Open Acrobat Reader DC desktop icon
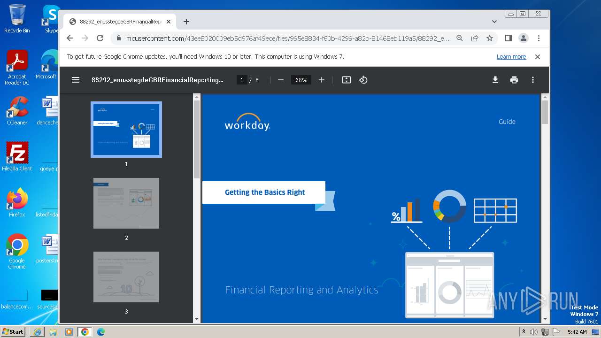The width and height of the screenshot is (601, 338). tap(17, 68)
